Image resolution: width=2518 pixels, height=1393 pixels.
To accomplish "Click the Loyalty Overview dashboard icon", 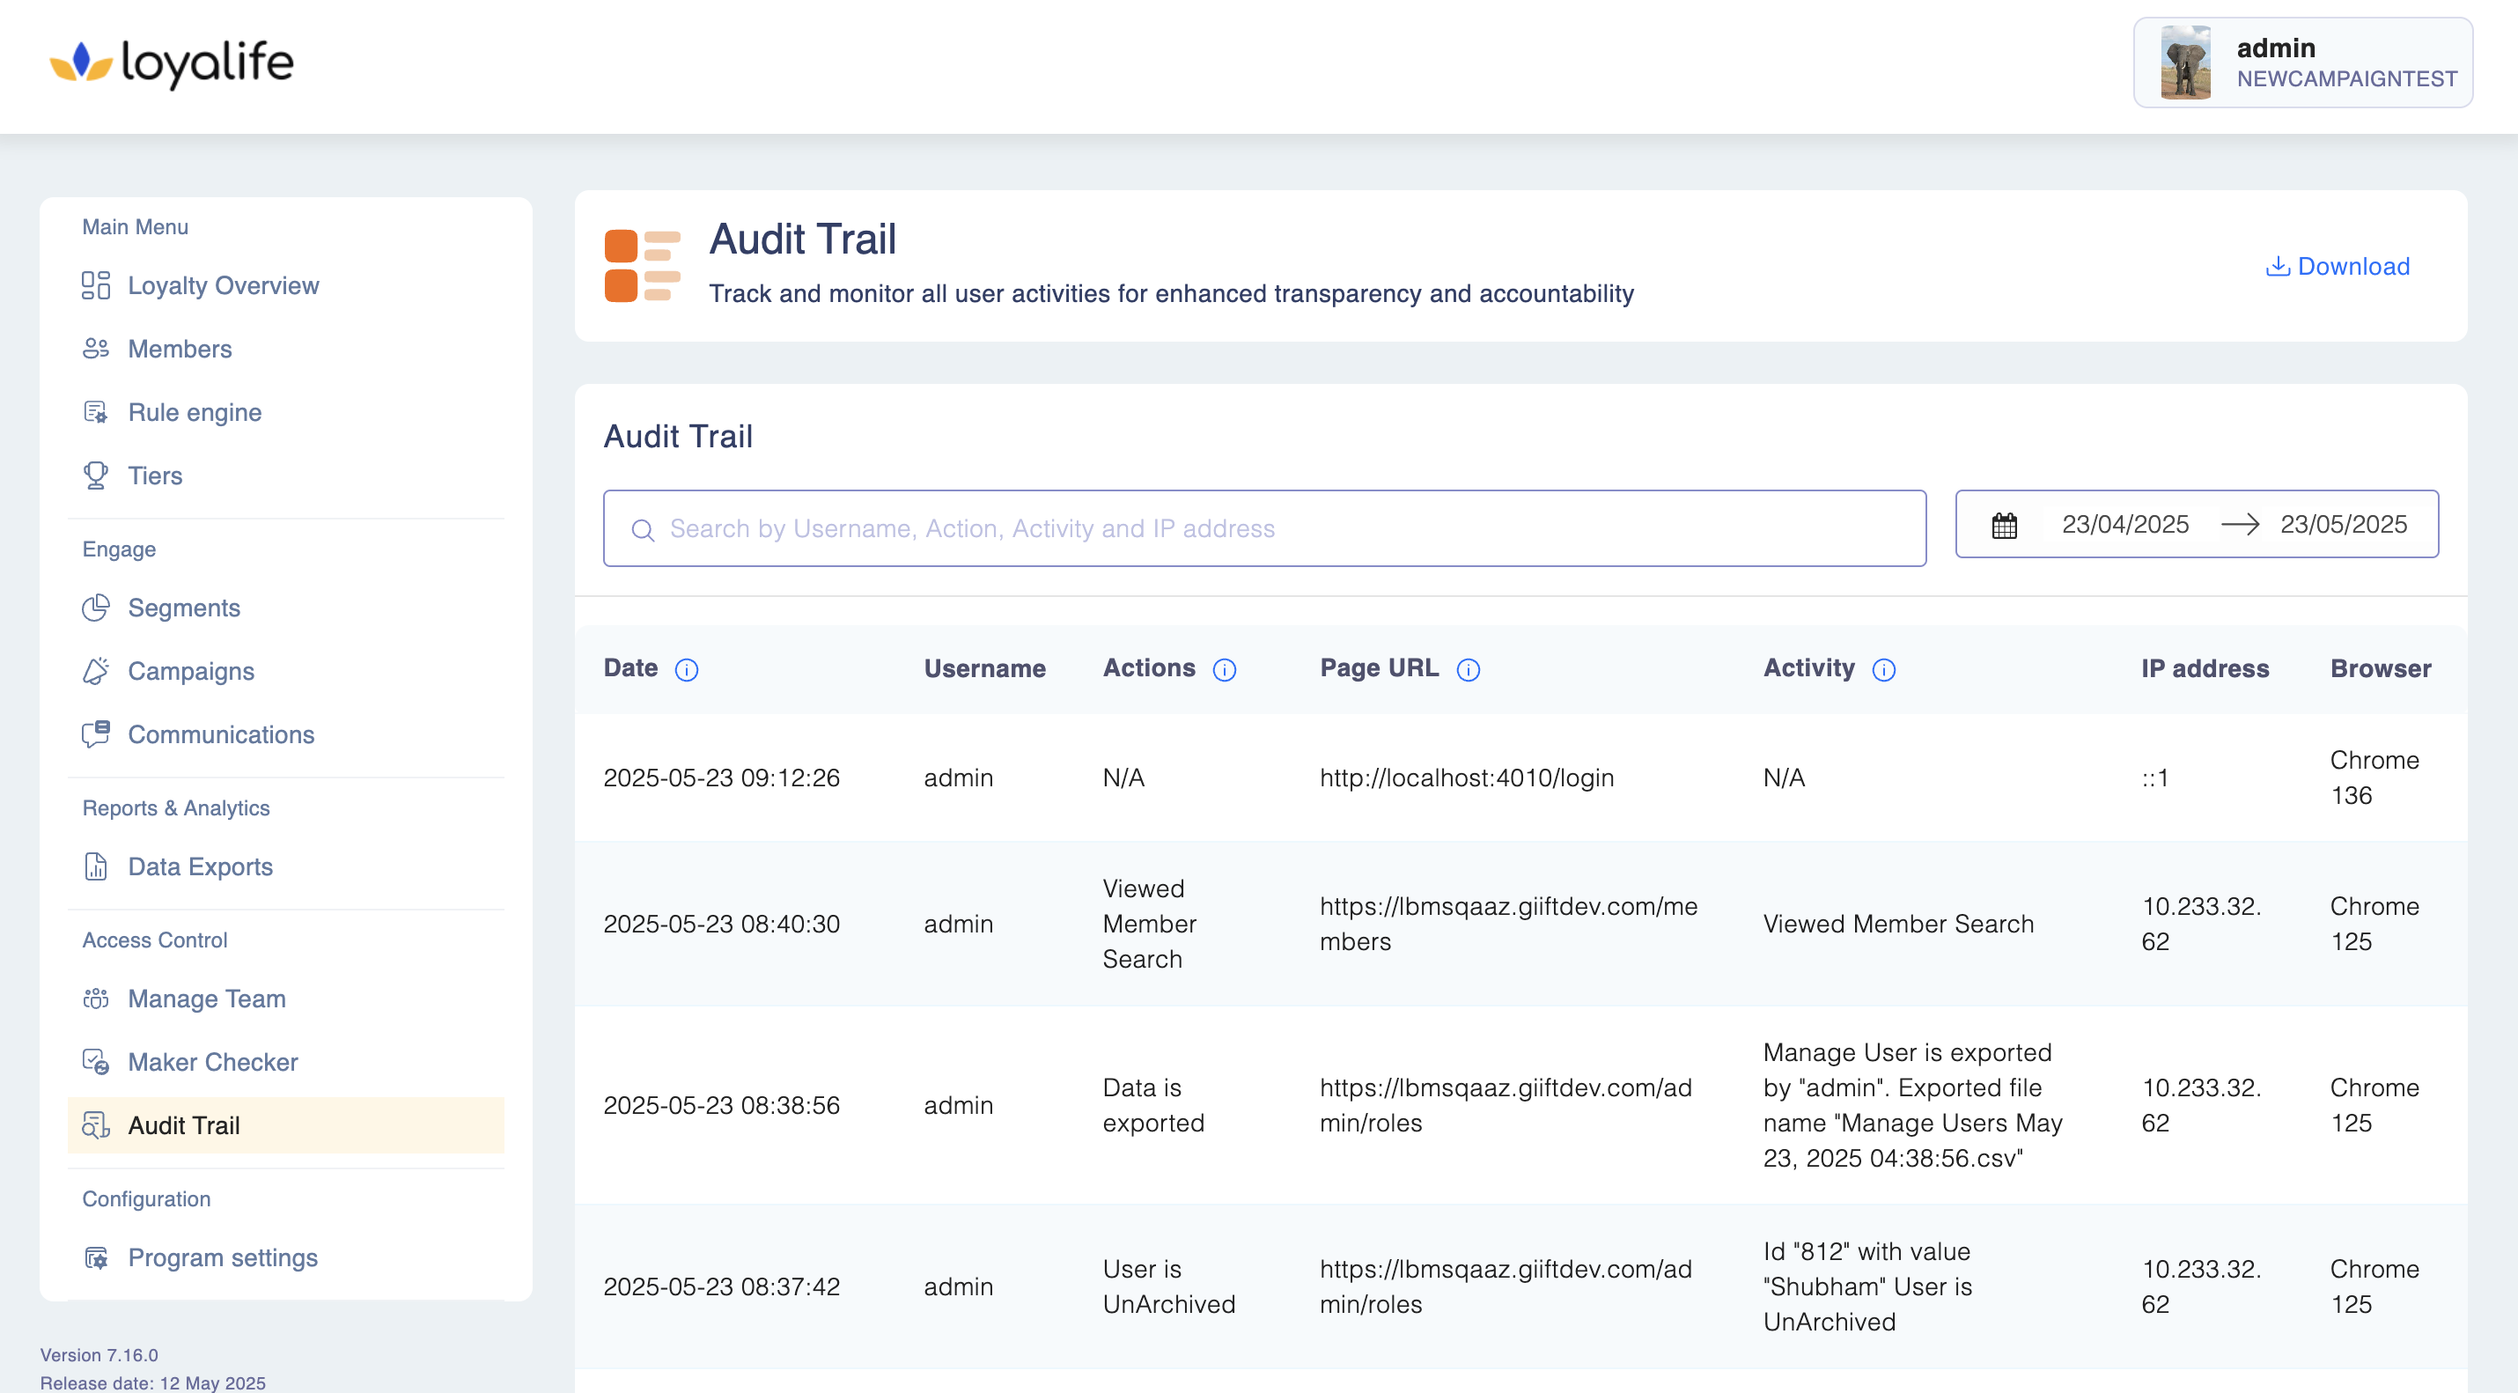I will (x=96, y=285).
